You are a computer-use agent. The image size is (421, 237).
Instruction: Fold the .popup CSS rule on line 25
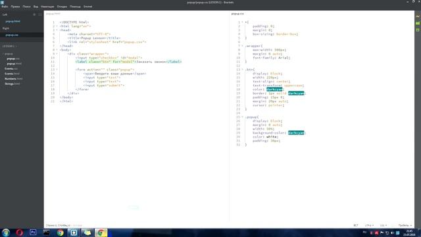(x=242, y=117)
